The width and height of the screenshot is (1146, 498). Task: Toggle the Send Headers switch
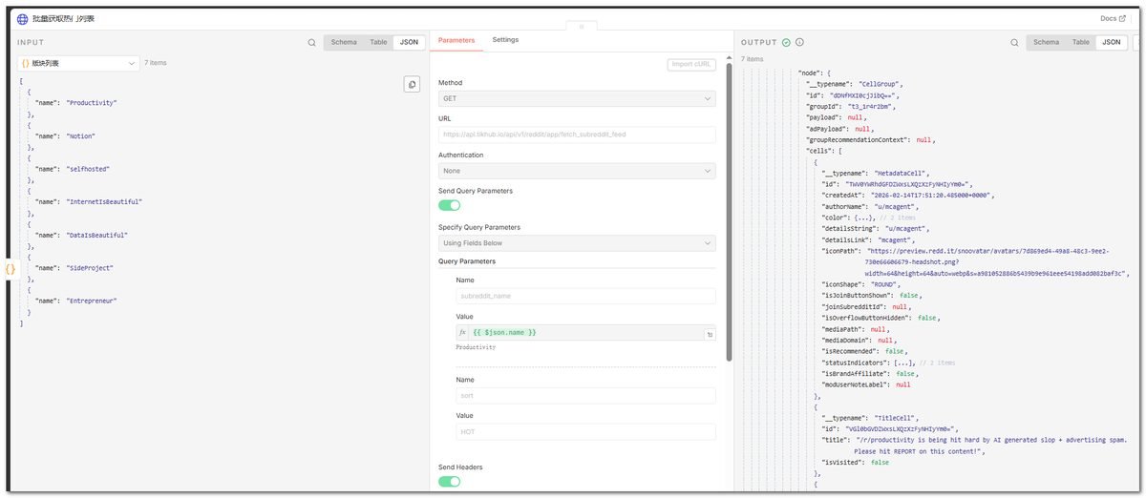(x=449, y=482)
